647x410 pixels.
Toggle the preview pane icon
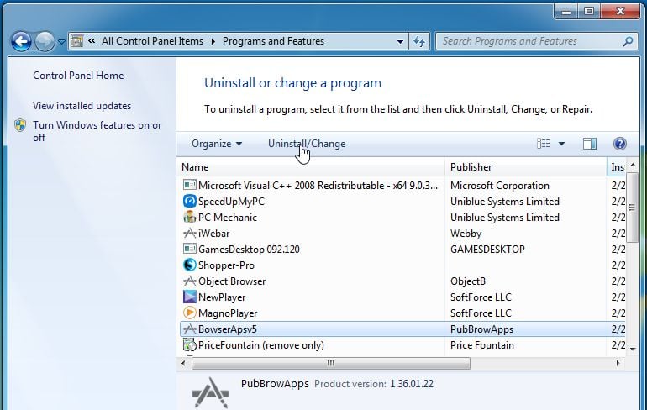[x=590, y=144]
